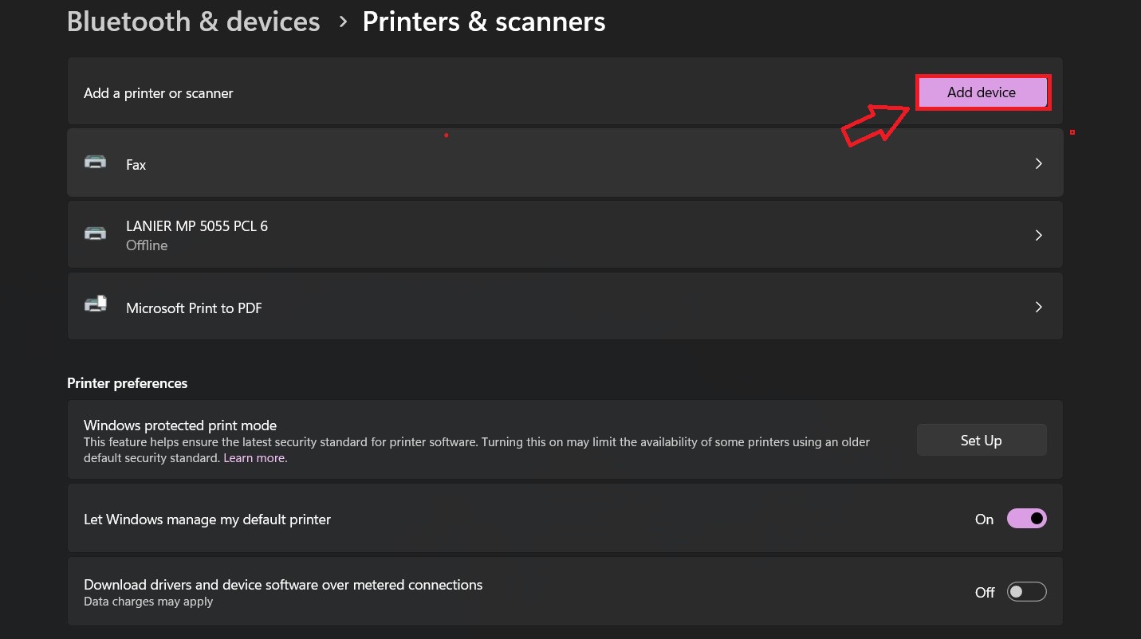
Task: Select the Fax device name text
Action: tap(136, 165)
